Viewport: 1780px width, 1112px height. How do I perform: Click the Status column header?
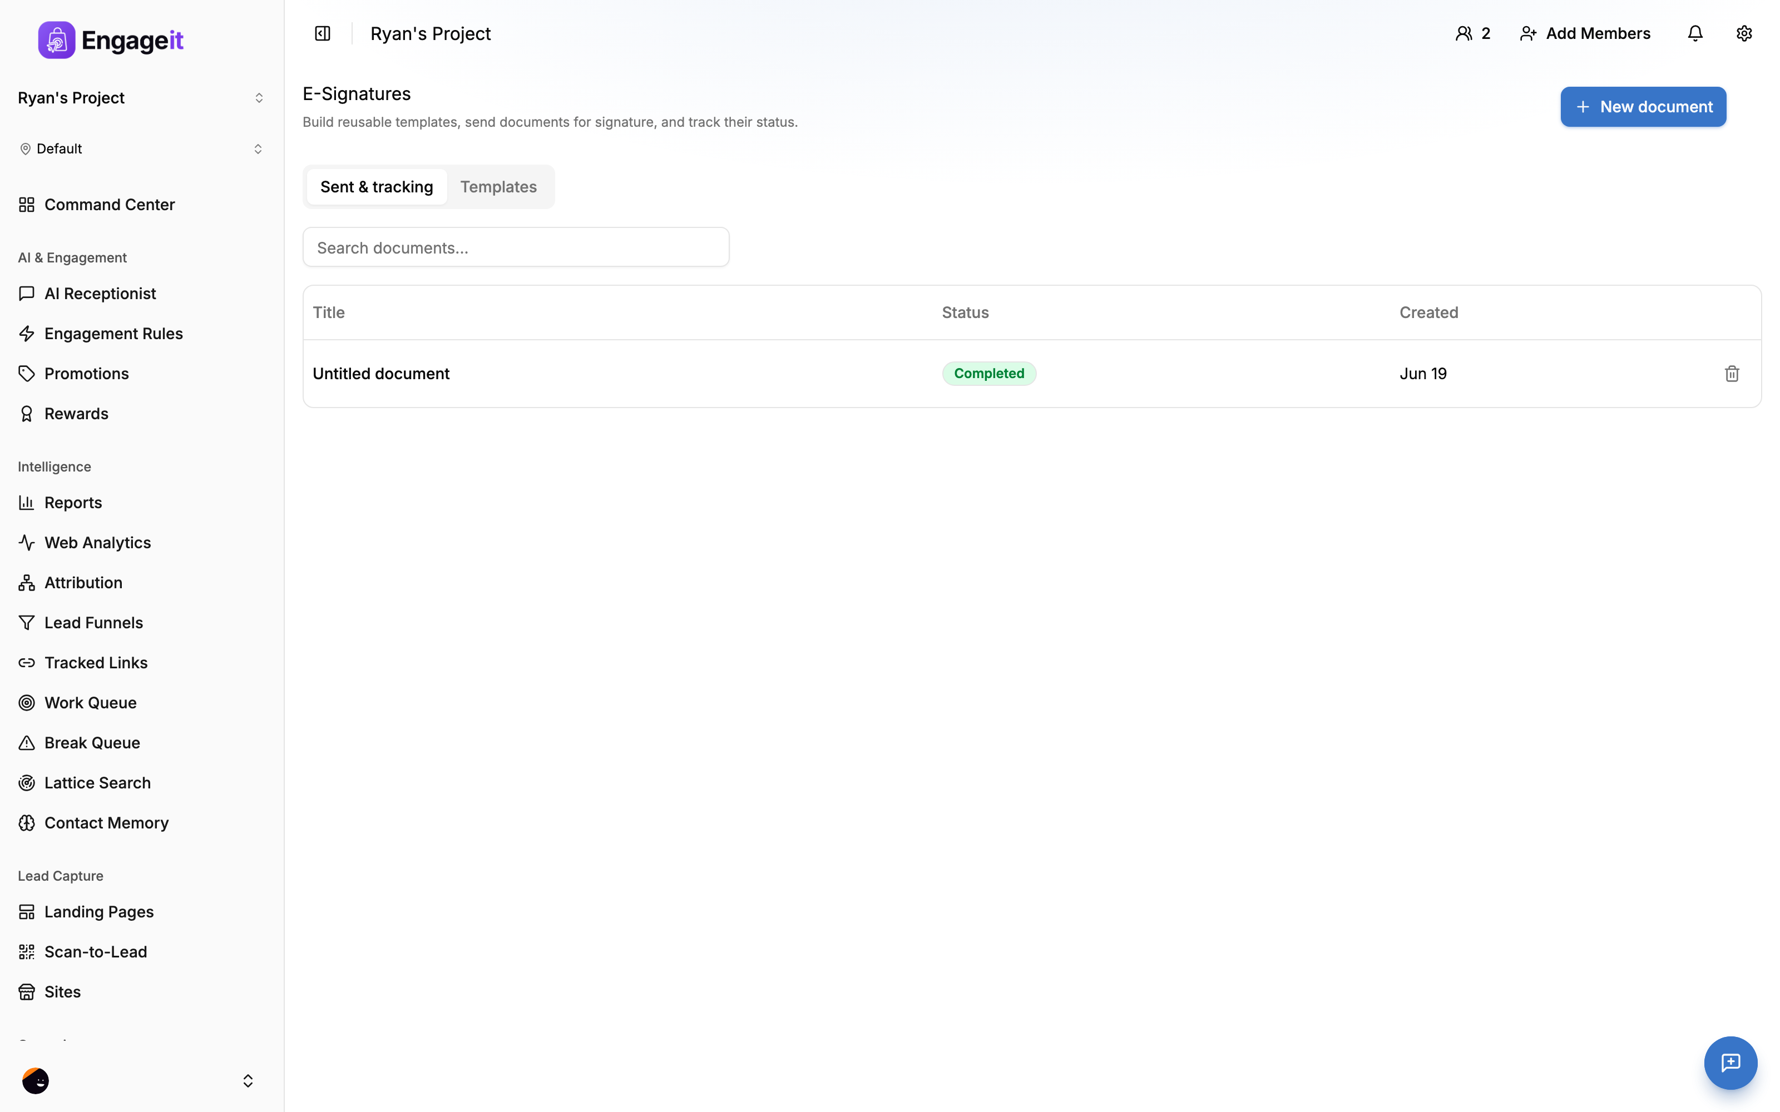(965, 312)
